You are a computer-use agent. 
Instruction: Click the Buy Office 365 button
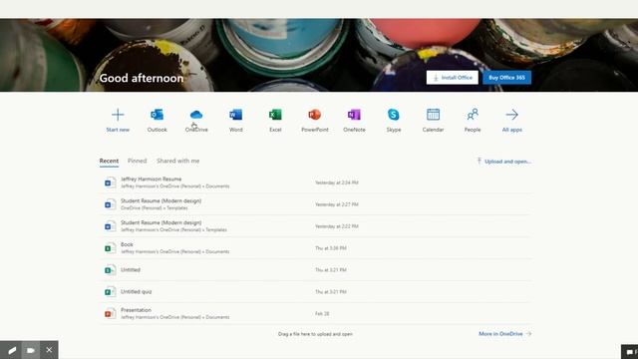click(x=506, y=78)
